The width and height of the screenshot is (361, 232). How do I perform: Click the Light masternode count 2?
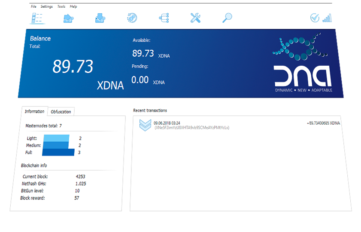point(80,138)
